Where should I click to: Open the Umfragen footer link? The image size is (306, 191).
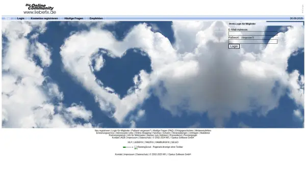pyautogui.click(x=194, y=133)
